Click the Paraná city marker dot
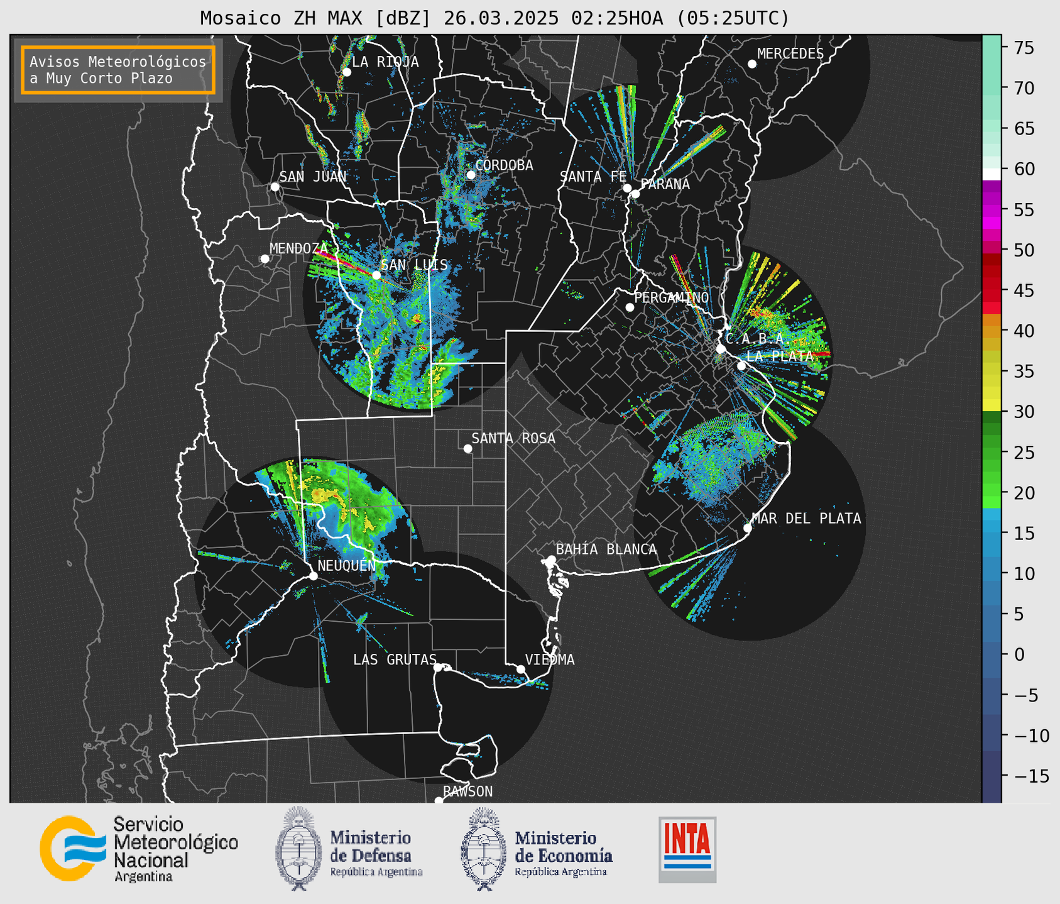Image resolution: width=1060 pixels, height=904 pixels. (x=635, y=194)
